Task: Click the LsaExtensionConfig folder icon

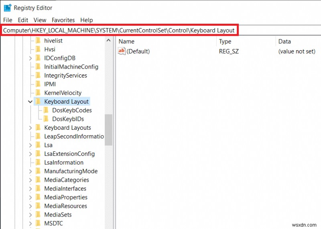Action: [x=38, y=154]
